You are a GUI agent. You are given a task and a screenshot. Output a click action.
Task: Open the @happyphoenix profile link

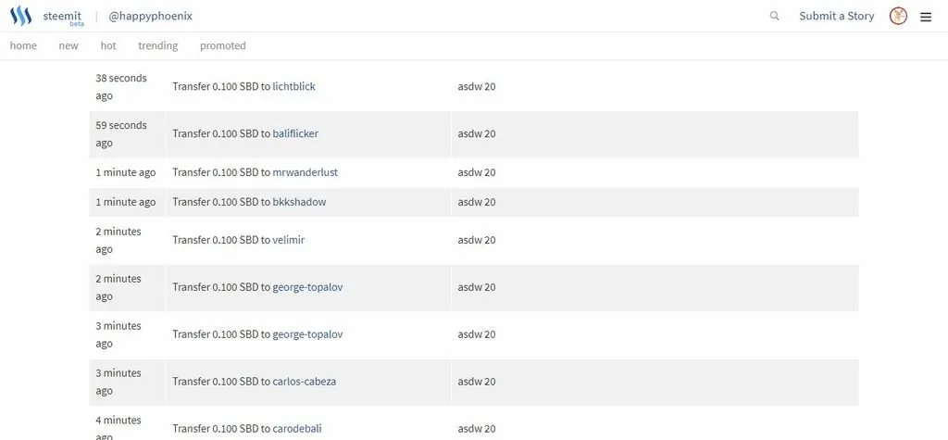coord(150,17)
